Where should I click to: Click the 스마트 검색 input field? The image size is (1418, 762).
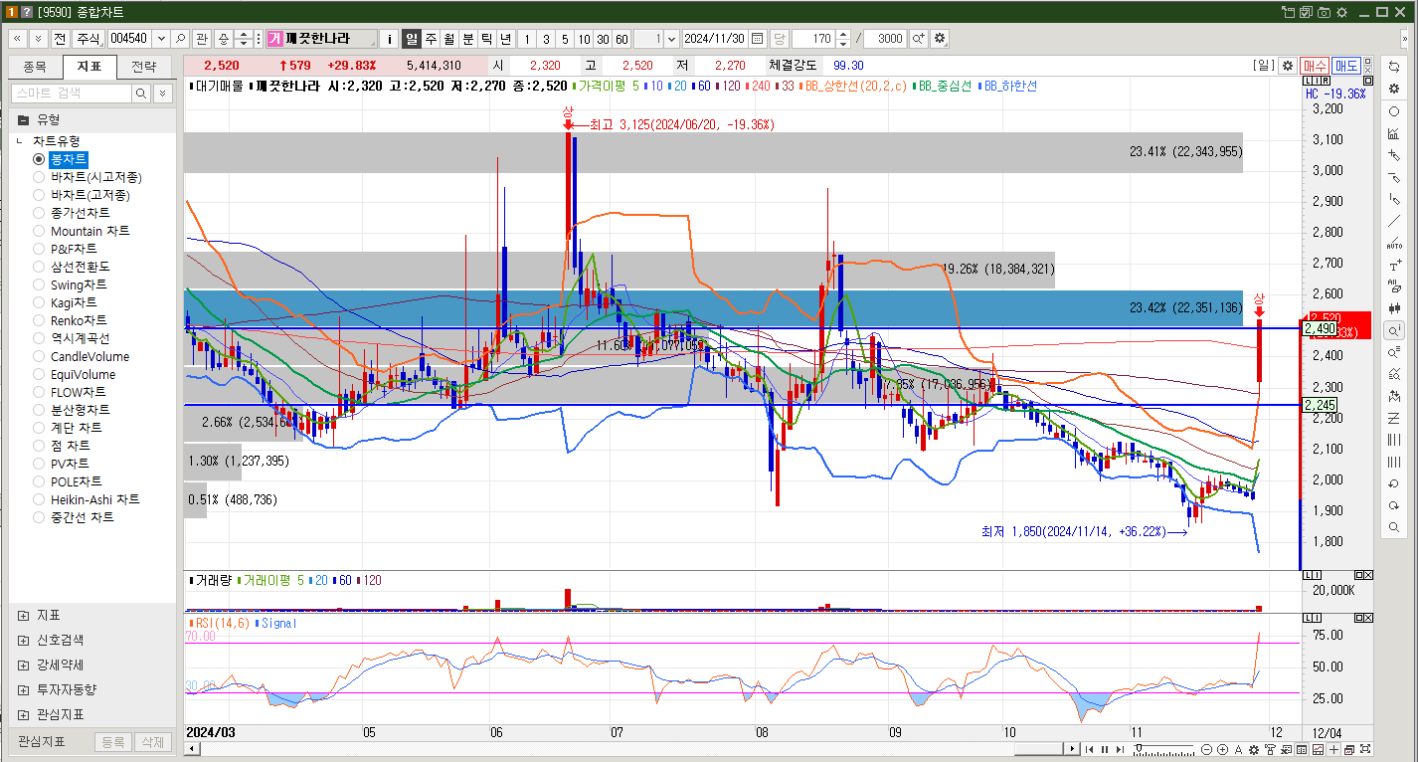point(71,94)
